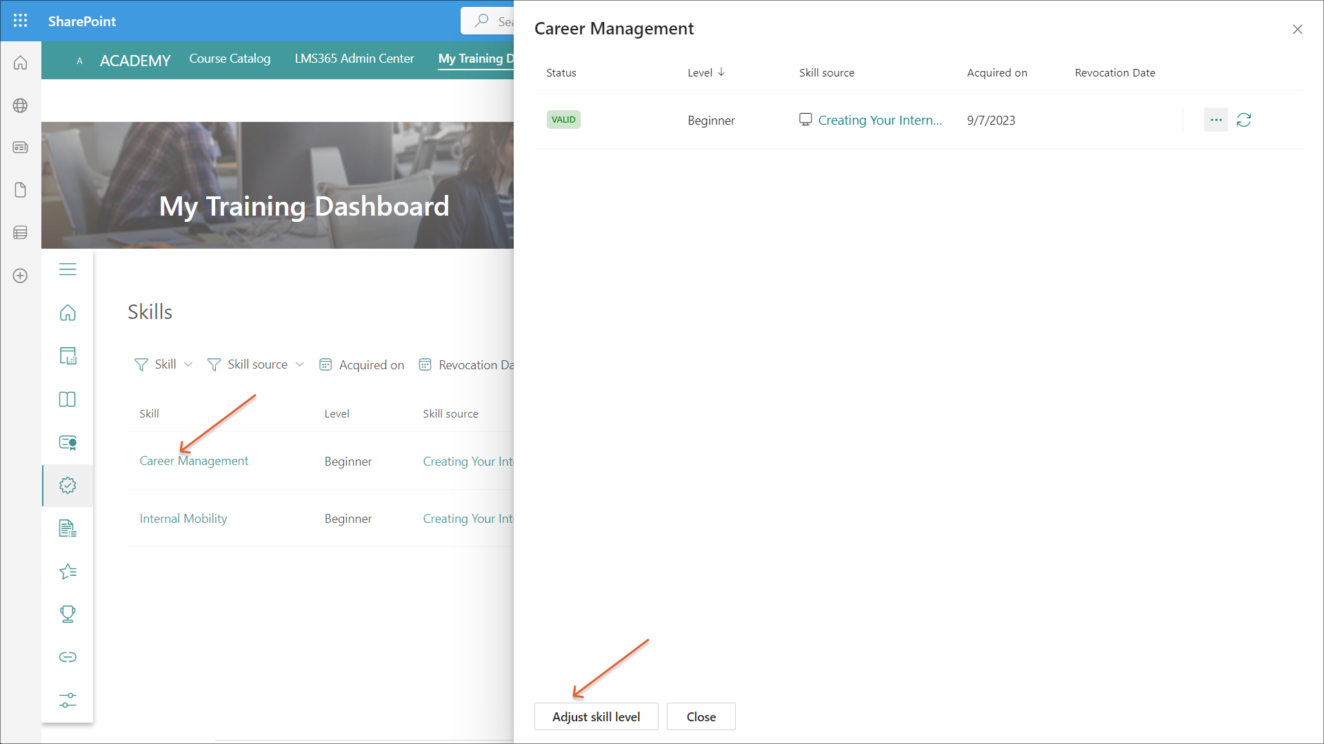Click the certificate icon in sidebar
The image size is (1324, 744).
point(68,442)
